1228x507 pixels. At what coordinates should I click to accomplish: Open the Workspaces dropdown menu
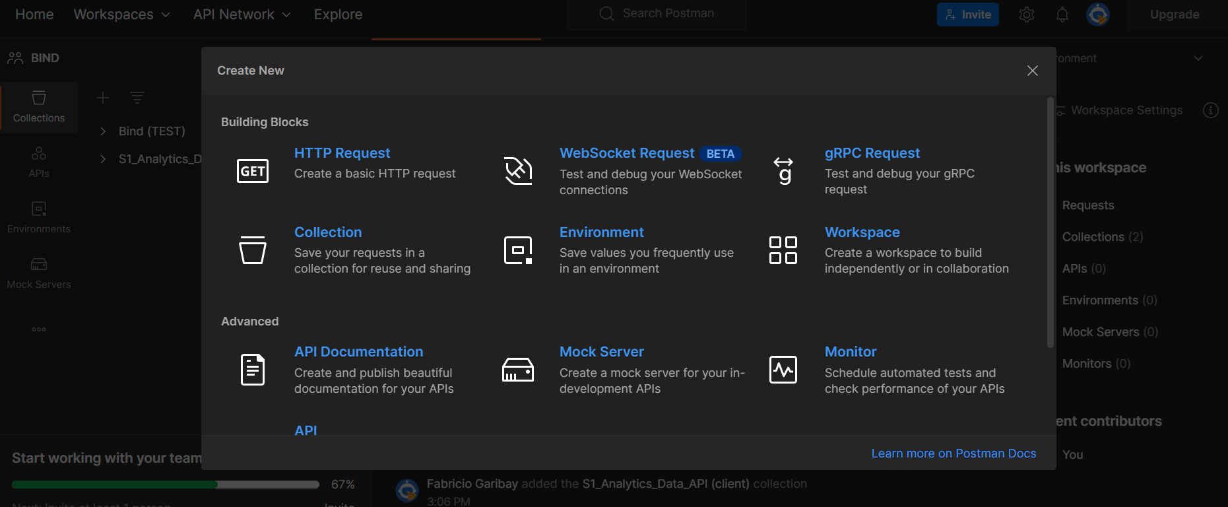click(122, 15)
